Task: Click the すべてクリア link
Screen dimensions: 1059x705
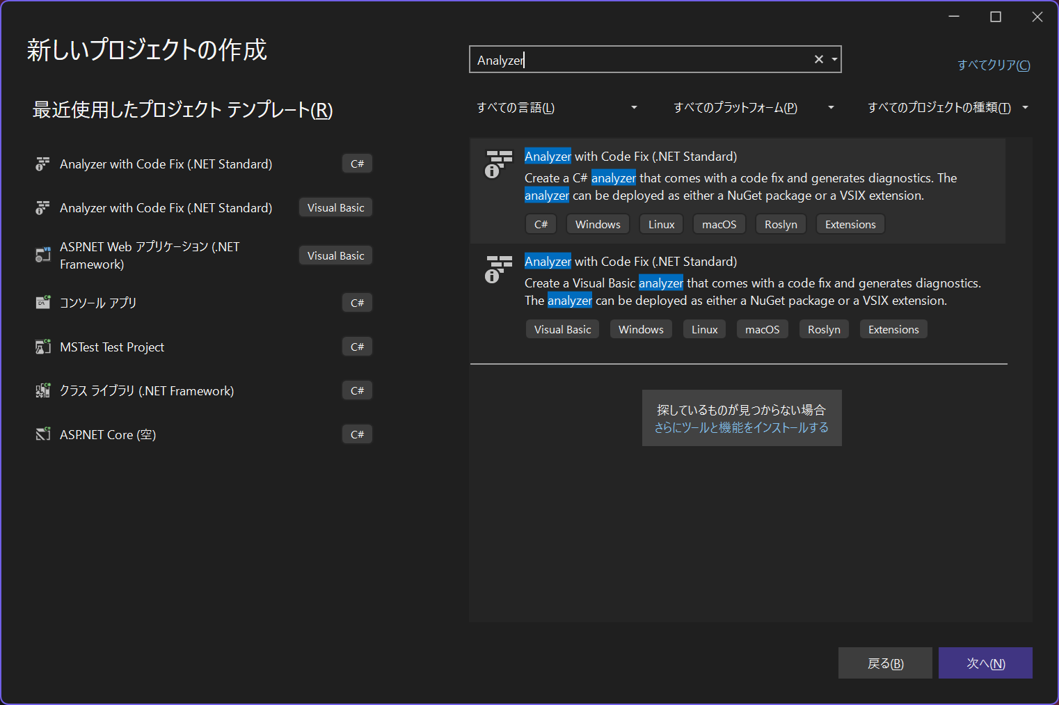Action: (x=994, y=65)
